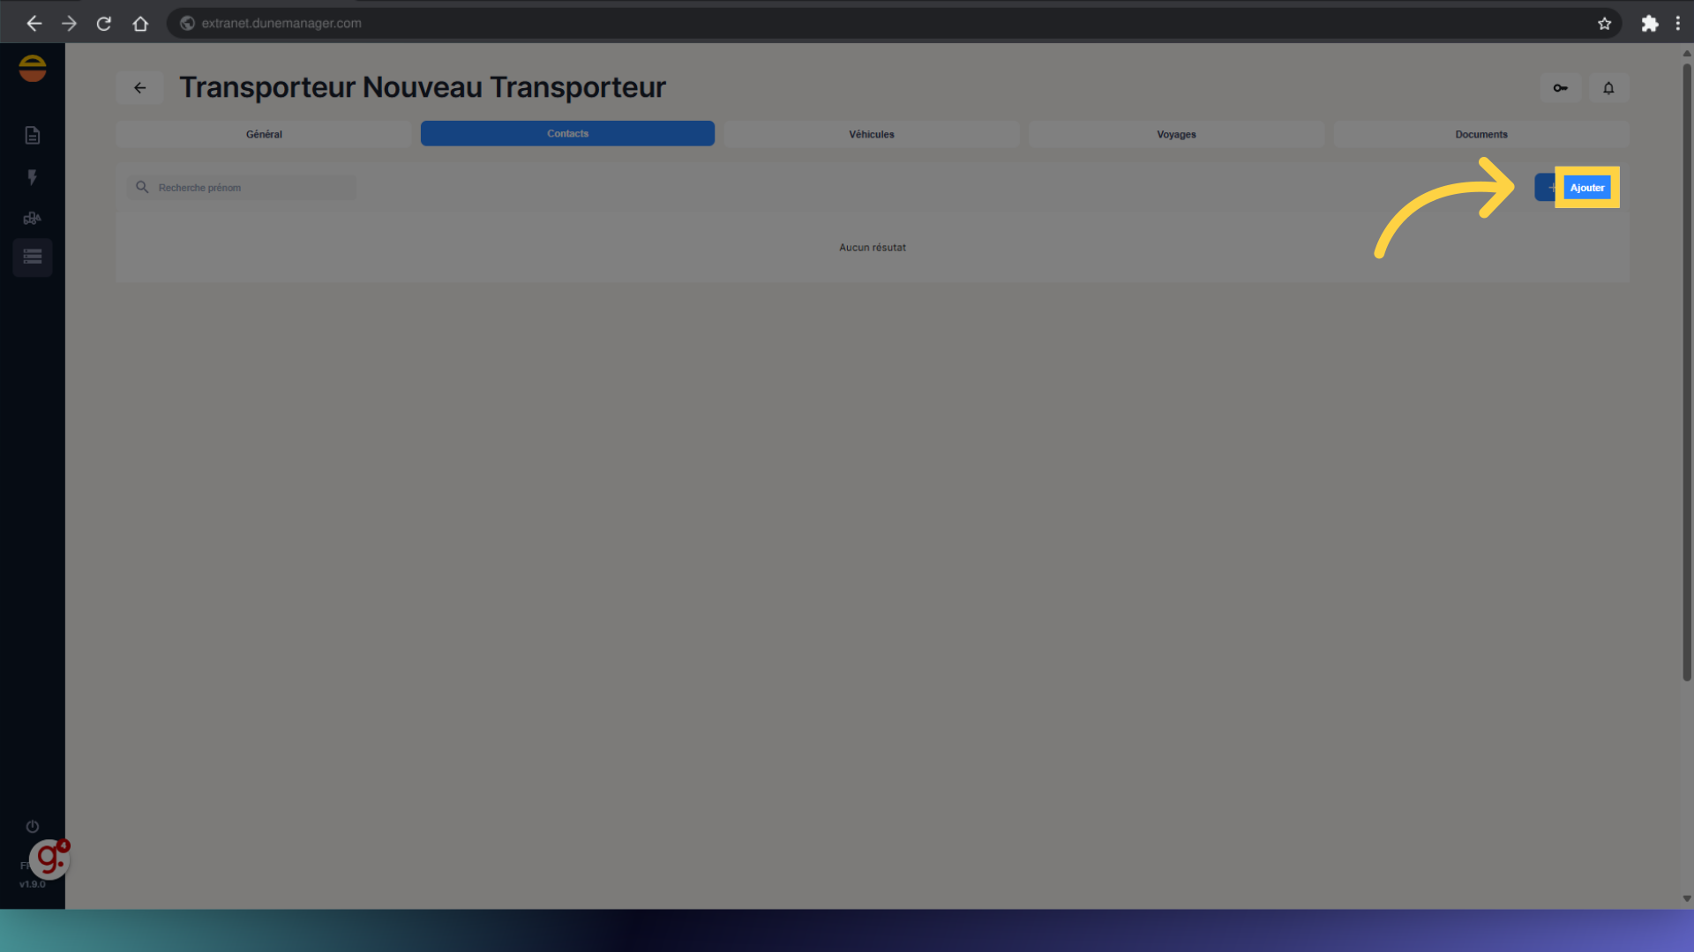The image size is (1694, 952).
Task: Click the Ajouter button
Action: tap(1585, 188)
